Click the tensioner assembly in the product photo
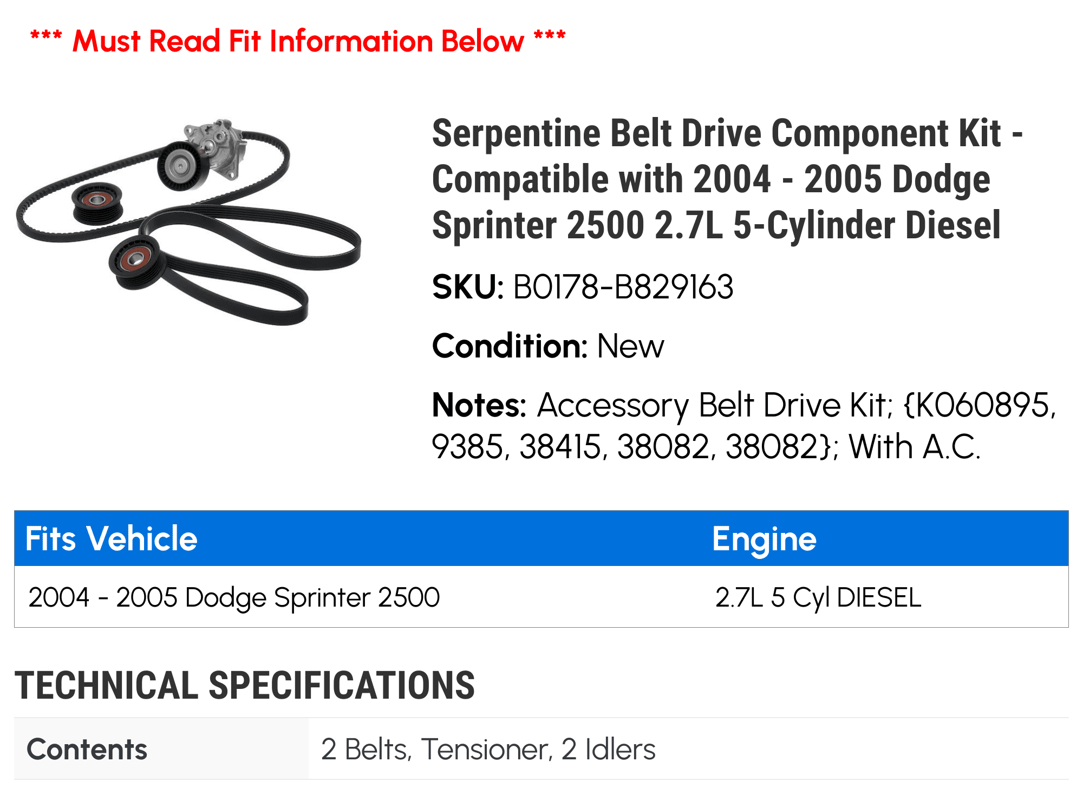This screenshot has width=1083, height=794. (203, 154)
